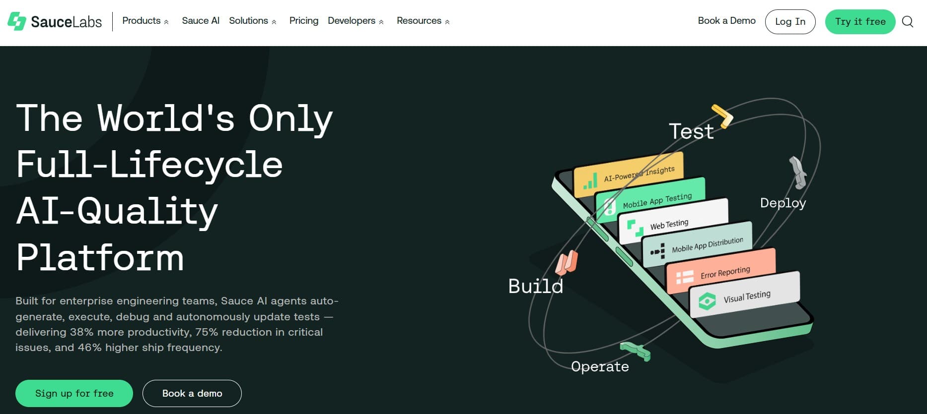Image resolution: width=927 pixels, height=414 pixels.
Task: Click the Sauce Labs logo icon
Action: 17,21
